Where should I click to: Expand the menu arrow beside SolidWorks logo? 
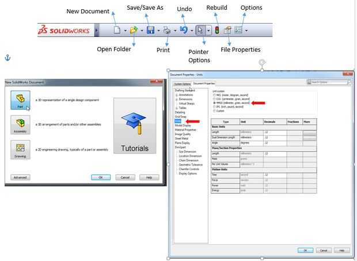click(x=97, y=30)
